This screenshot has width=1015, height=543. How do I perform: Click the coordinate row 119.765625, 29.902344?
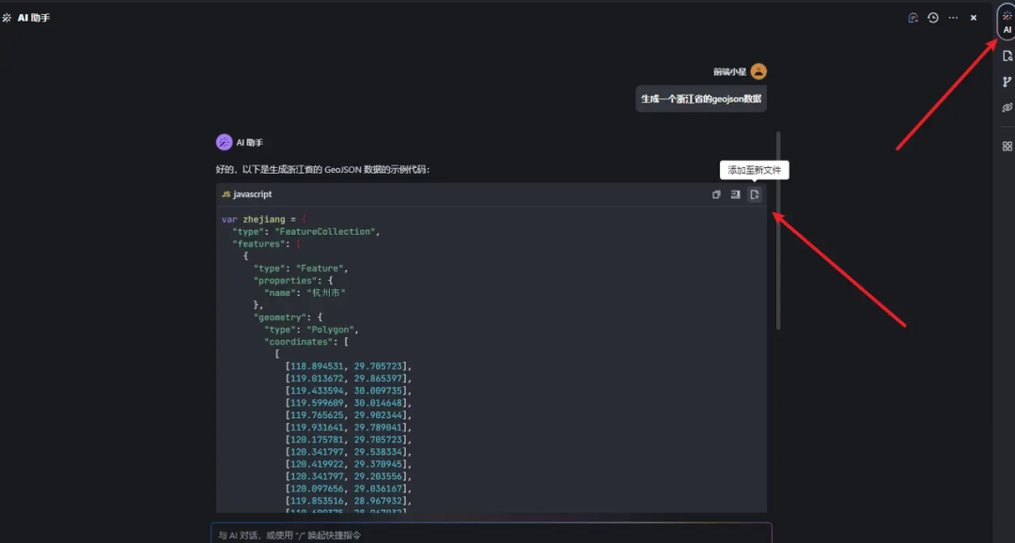pyautogui.click(x=349, y=415)
